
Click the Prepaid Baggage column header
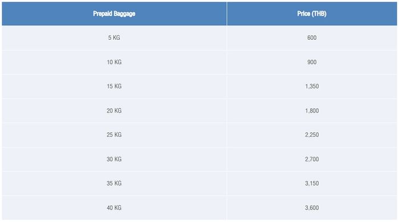pos(114,14)
